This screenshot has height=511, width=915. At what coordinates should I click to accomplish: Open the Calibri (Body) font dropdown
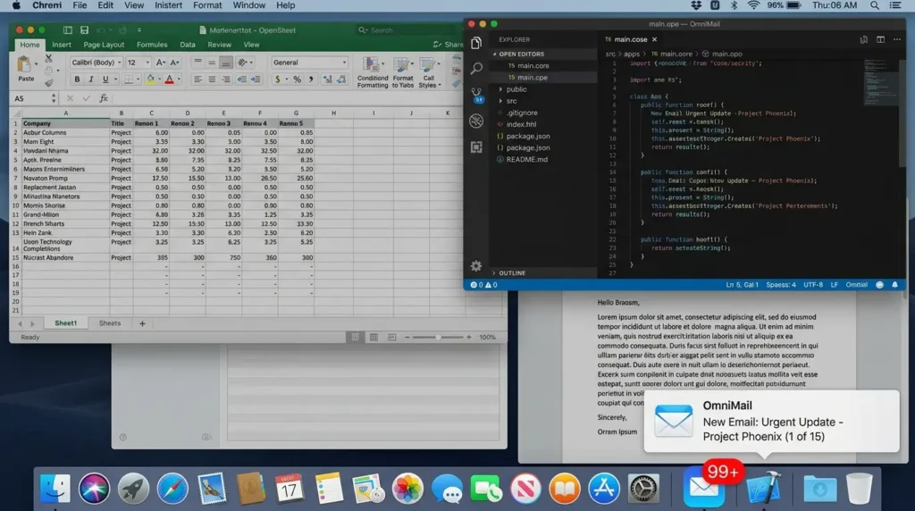pos(97,63)
